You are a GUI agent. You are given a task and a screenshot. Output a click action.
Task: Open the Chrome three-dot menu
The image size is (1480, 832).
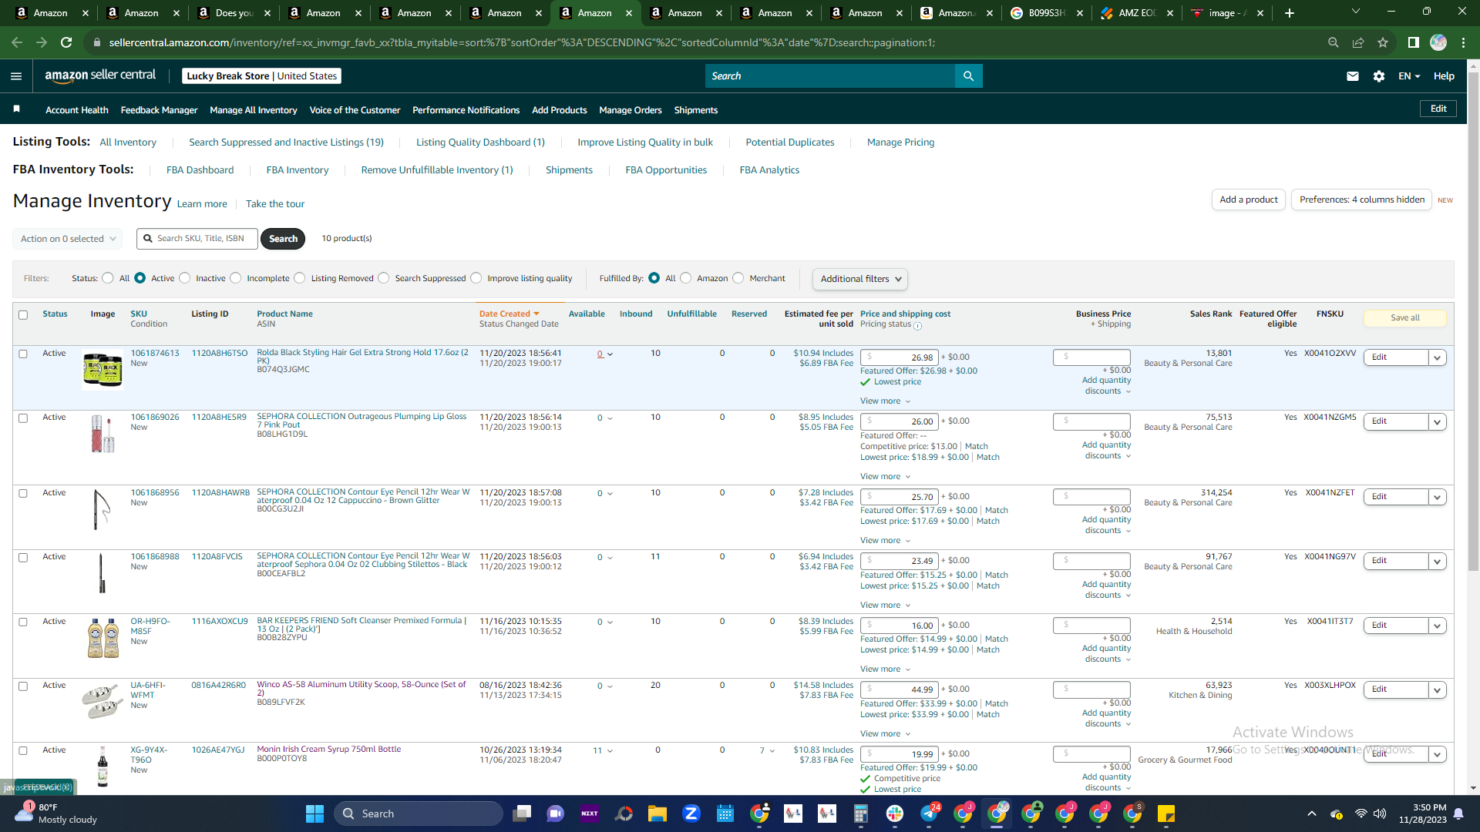tap(1463, 42)
